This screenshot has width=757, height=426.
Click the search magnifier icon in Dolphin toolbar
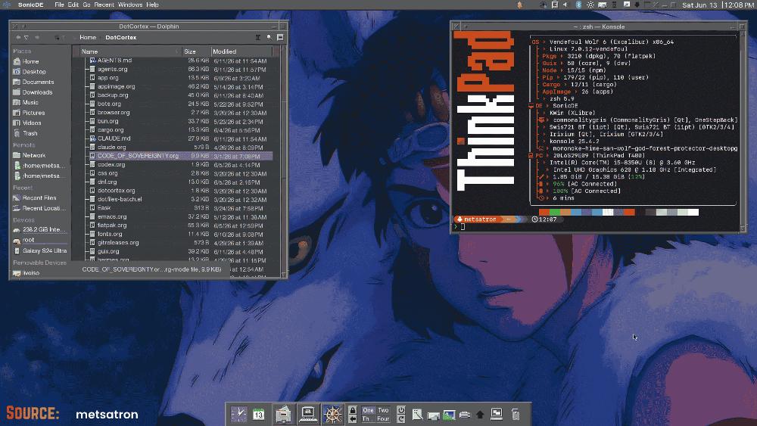pyautogui.click(x=269, y=38)
